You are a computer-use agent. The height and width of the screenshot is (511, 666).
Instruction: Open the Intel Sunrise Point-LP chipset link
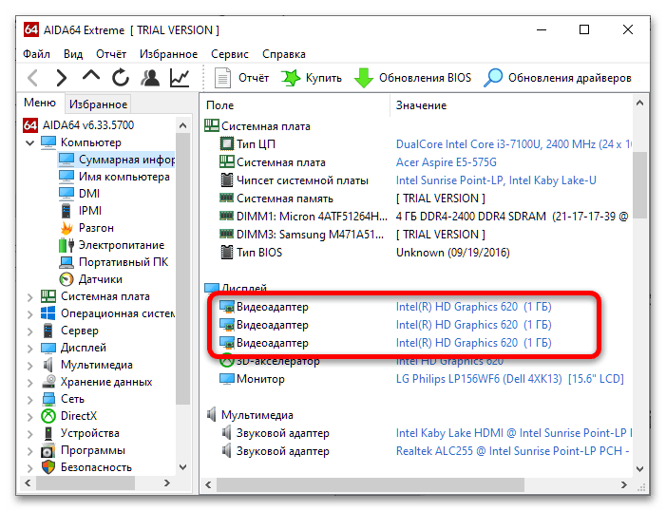tap(496, 180)
